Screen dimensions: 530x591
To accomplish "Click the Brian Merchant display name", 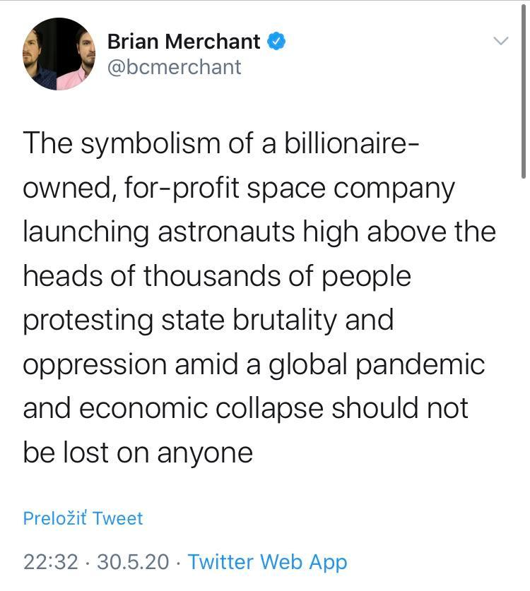I will click(184, 42).
